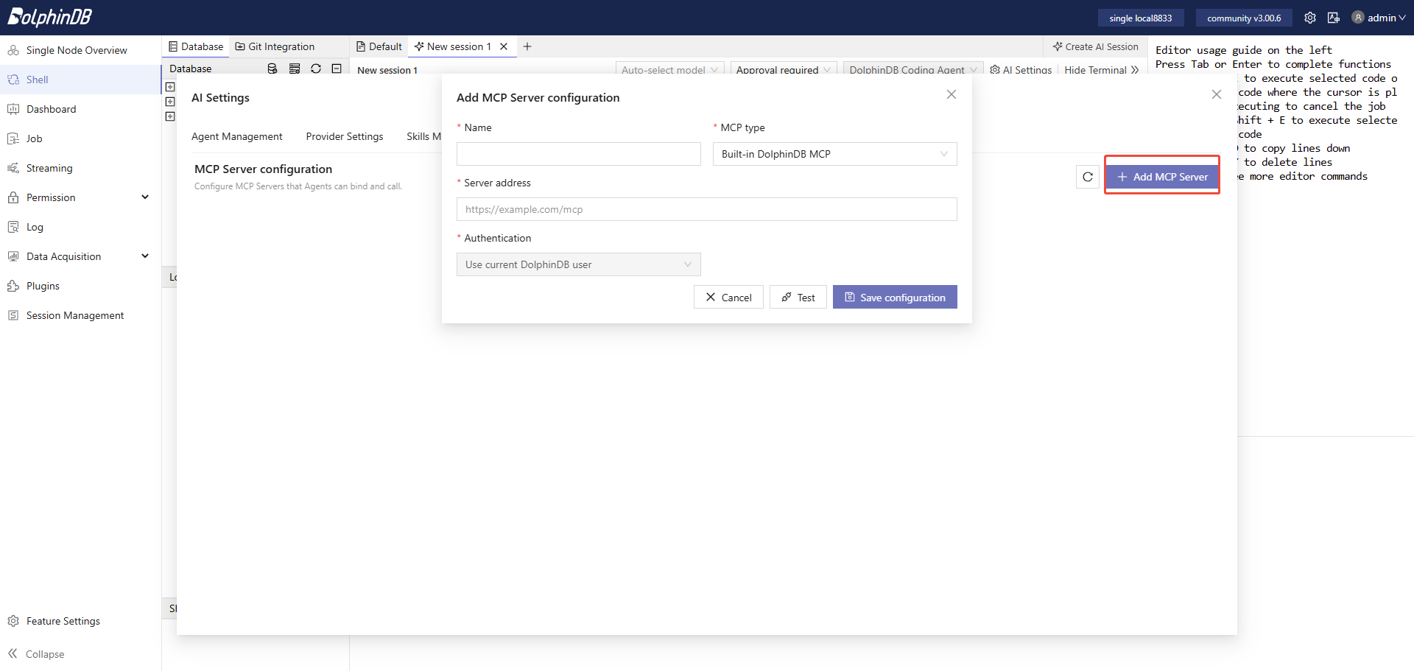Refresh the Database panel tree
Viewport: 1414px width, 671px height.
pos(316,68)
